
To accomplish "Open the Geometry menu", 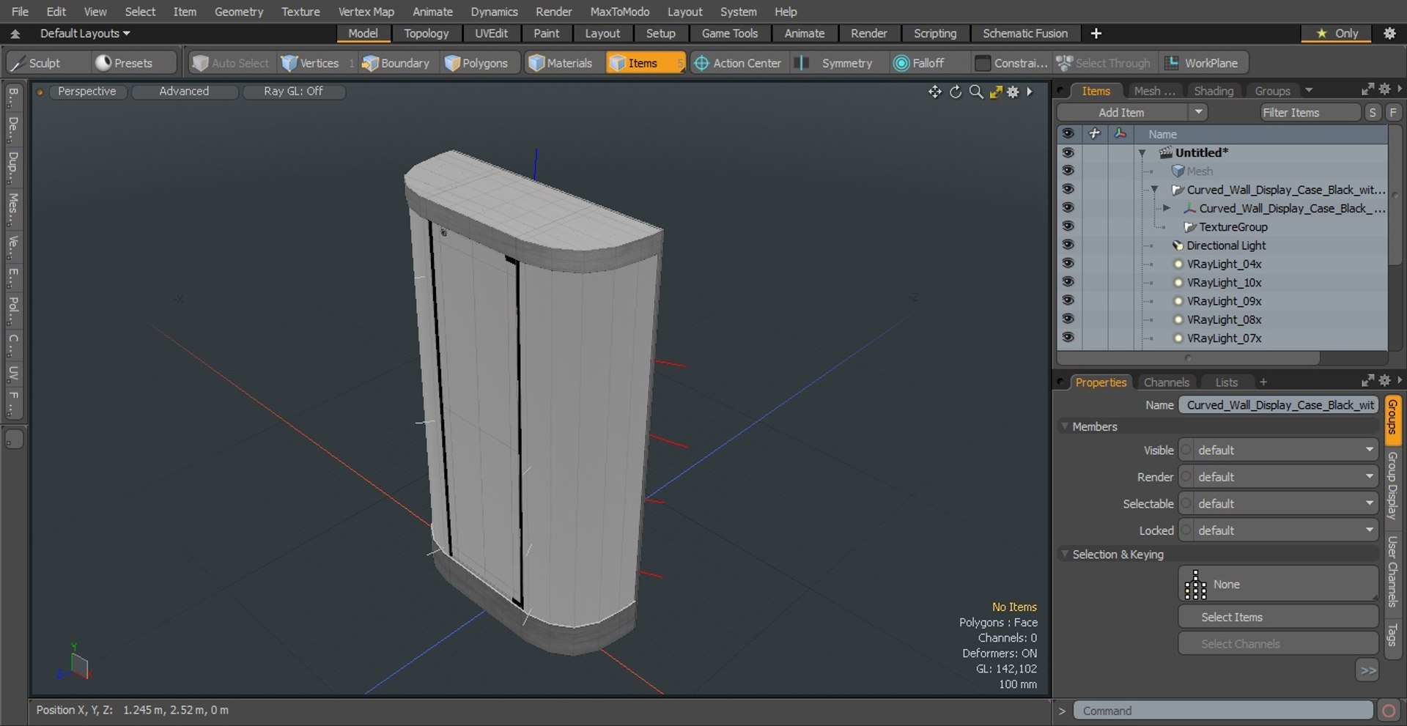I will (238, 12).
